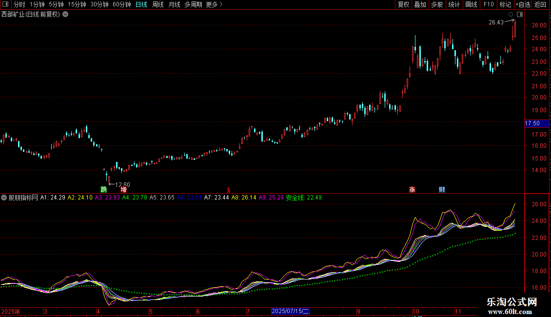Click the A9: 25.29 value
Screen dimensions: 551x317
coord(271,198)
